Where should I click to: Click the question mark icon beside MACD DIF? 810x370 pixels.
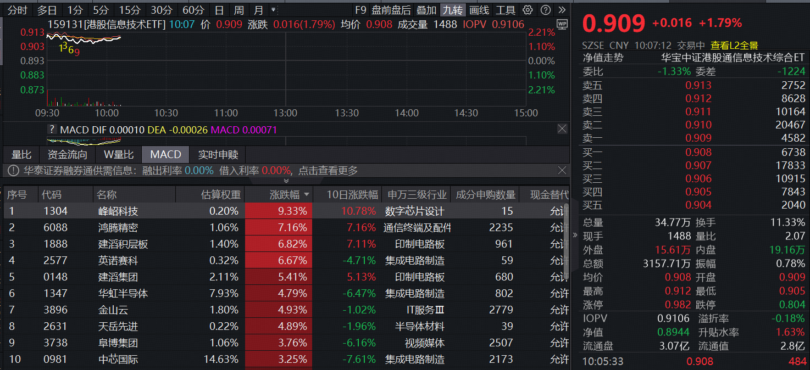(52, 128)
